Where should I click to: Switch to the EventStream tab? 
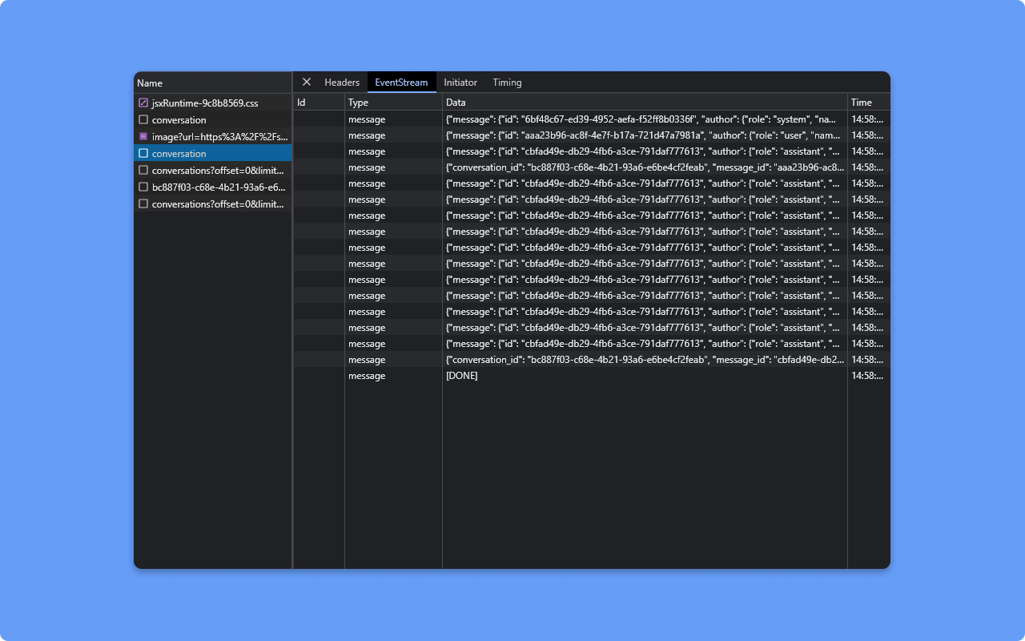pyautogui.click(x=401, y=83)
